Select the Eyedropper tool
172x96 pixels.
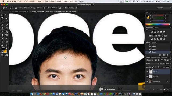pos(6,22)
